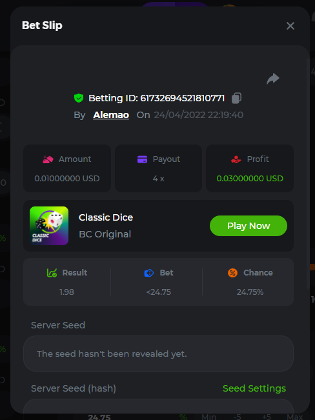Viewport: 315px width, 420px height.
Task: Click the Max button in background
Action: 294,417
